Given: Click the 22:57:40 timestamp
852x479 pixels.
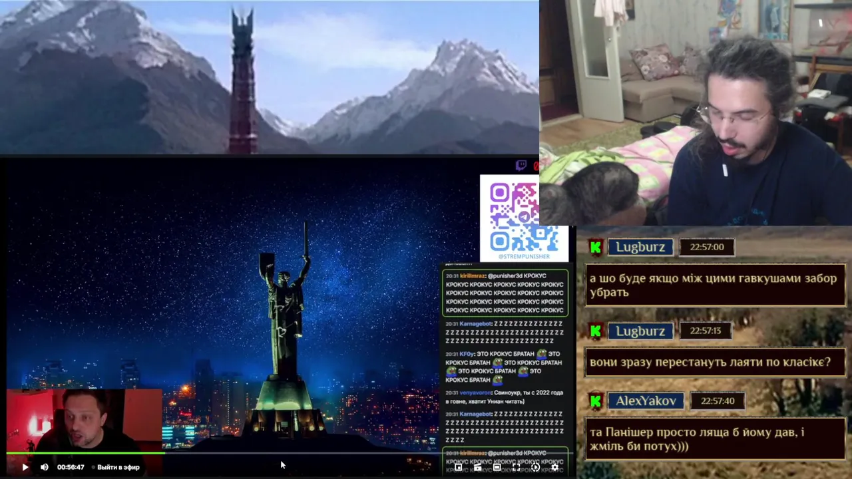Looking at the screenshot, I should point(717,400).
